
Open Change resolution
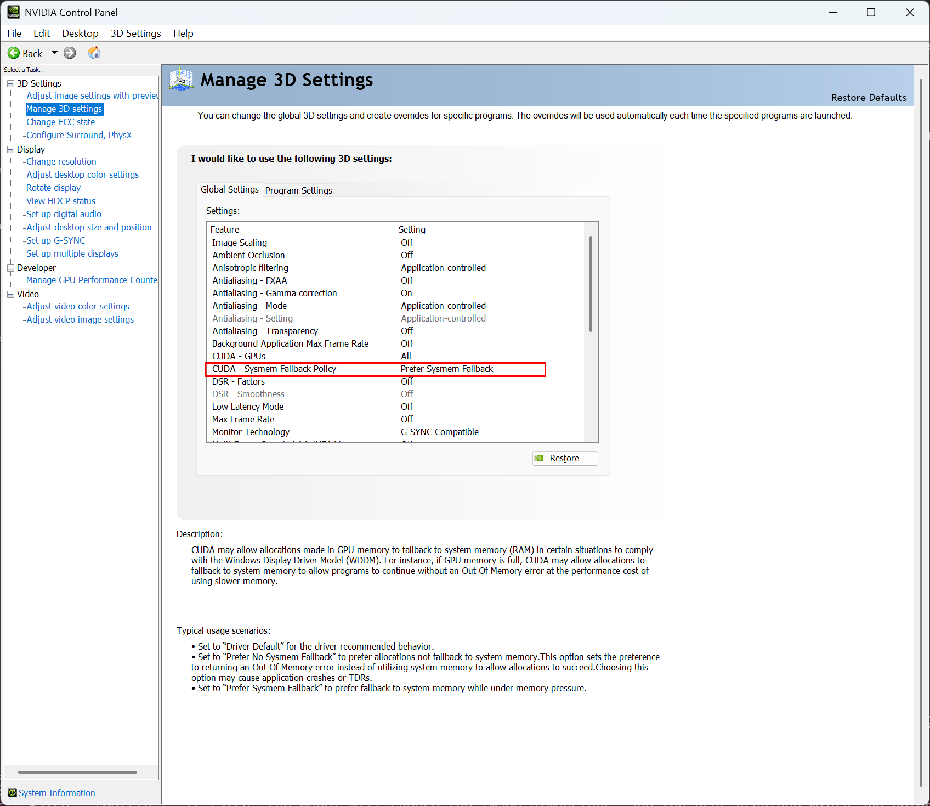(x=61, y=161)
